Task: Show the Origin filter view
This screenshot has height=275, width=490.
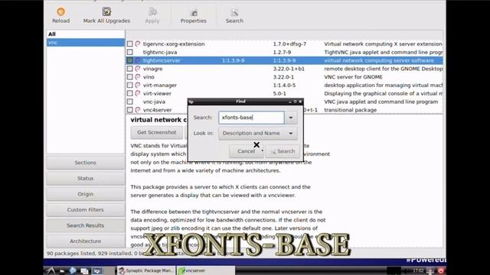Action: pos(85,194)
